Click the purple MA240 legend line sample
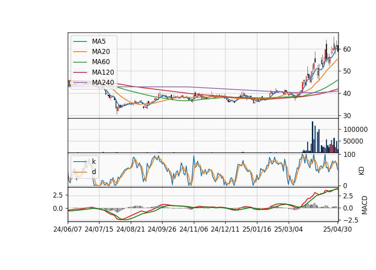Viewport: 376px width, 270px height. pyautogui.click(x=80, y=83)
